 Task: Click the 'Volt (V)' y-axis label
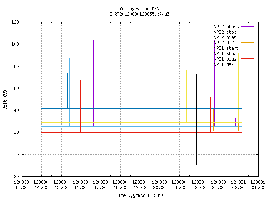pyautogui.click(x=5, y=100)
